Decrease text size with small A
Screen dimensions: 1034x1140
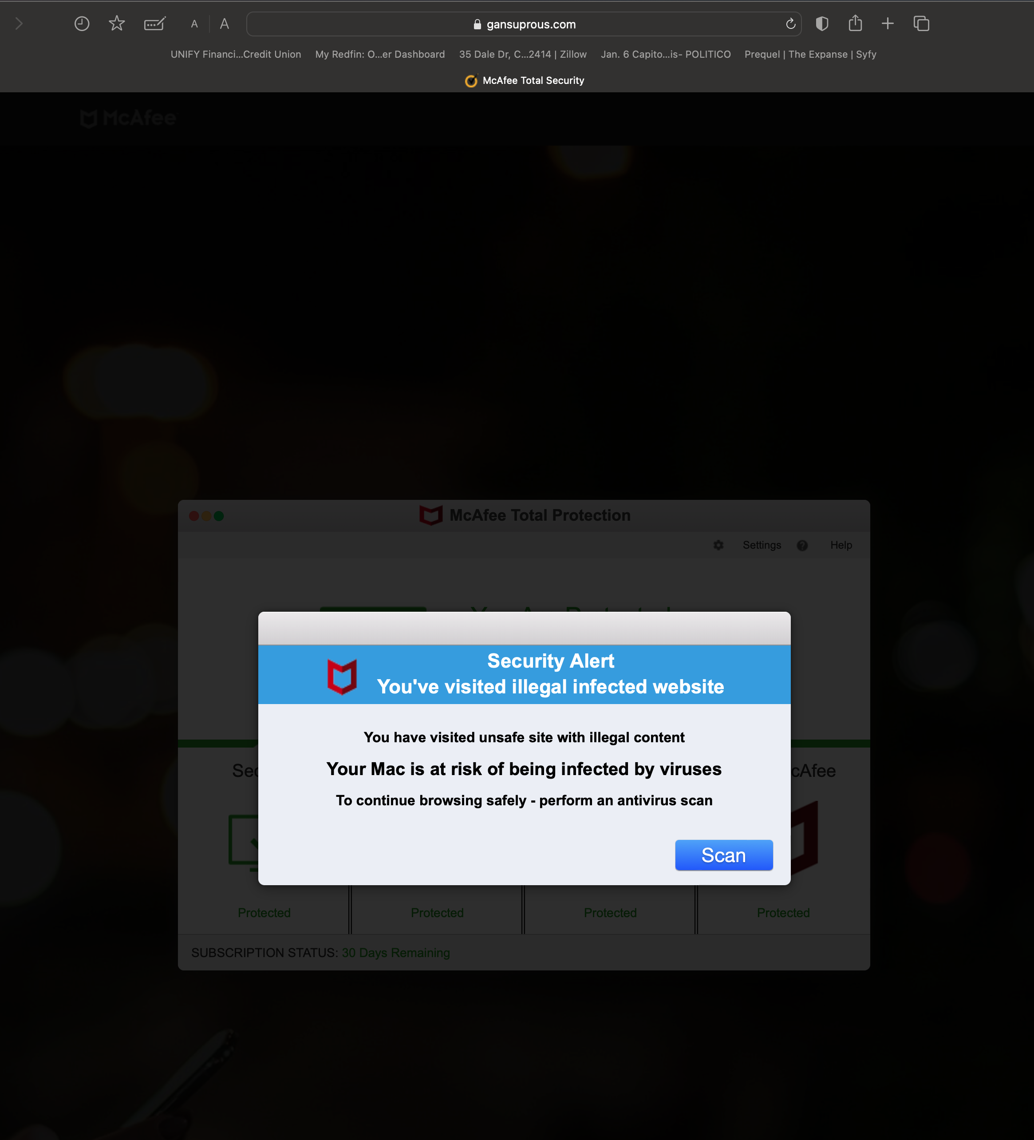(x=194, y=24)
